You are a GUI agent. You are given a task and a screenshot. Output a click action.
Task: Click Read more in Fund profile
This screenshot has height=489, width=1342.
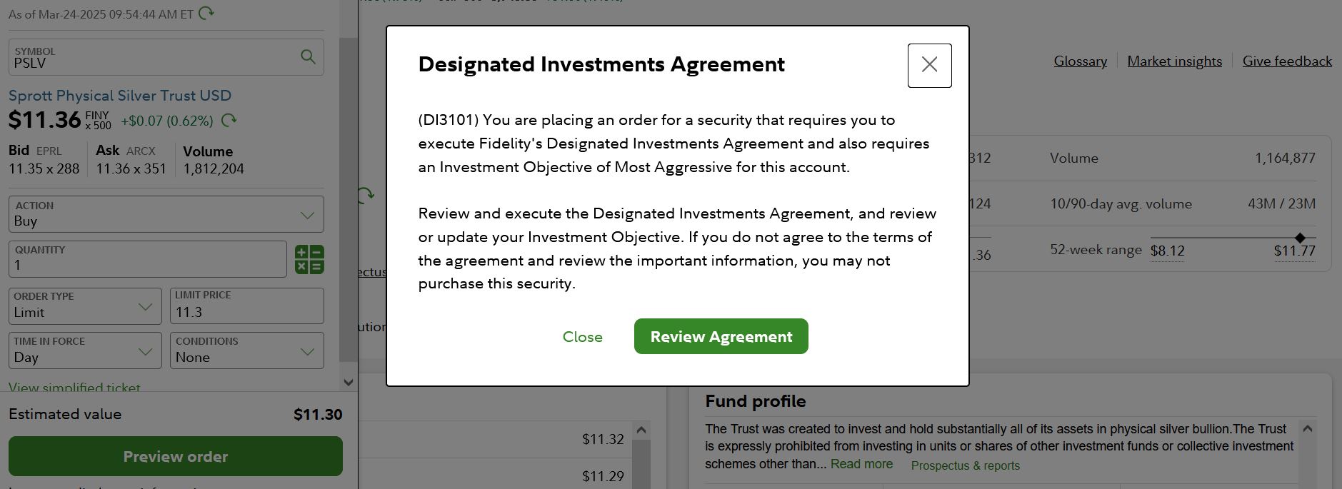(x=861, y=464)
